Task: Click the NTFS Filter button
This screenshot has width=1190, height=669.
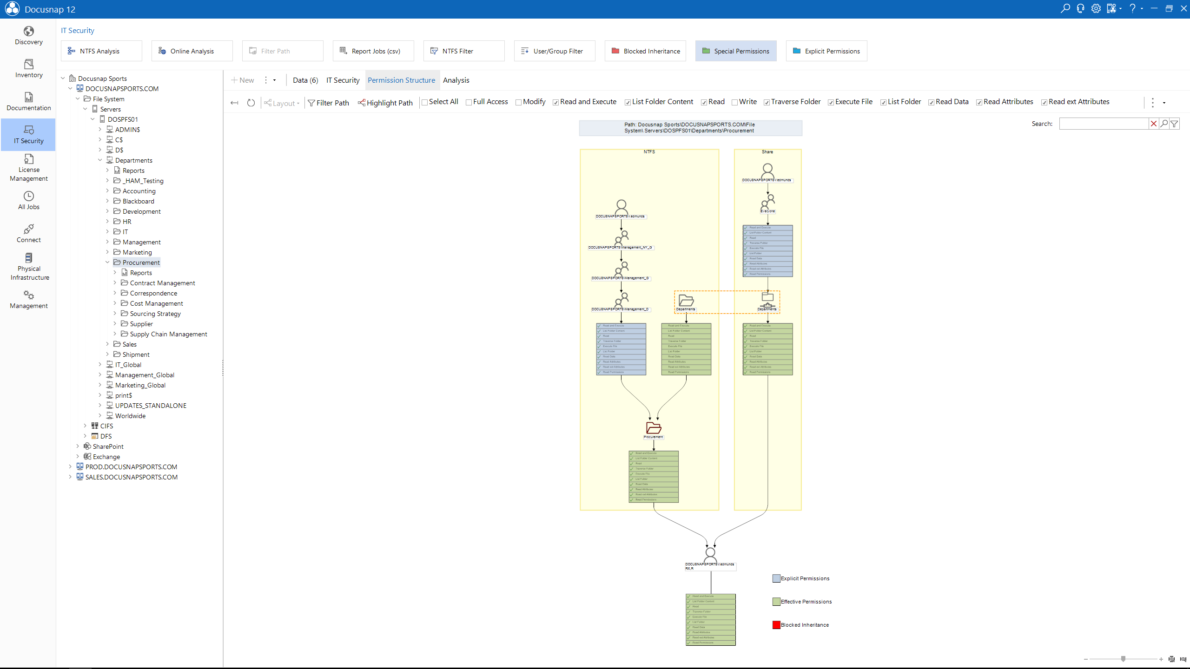Action: (x=464, y=51)
